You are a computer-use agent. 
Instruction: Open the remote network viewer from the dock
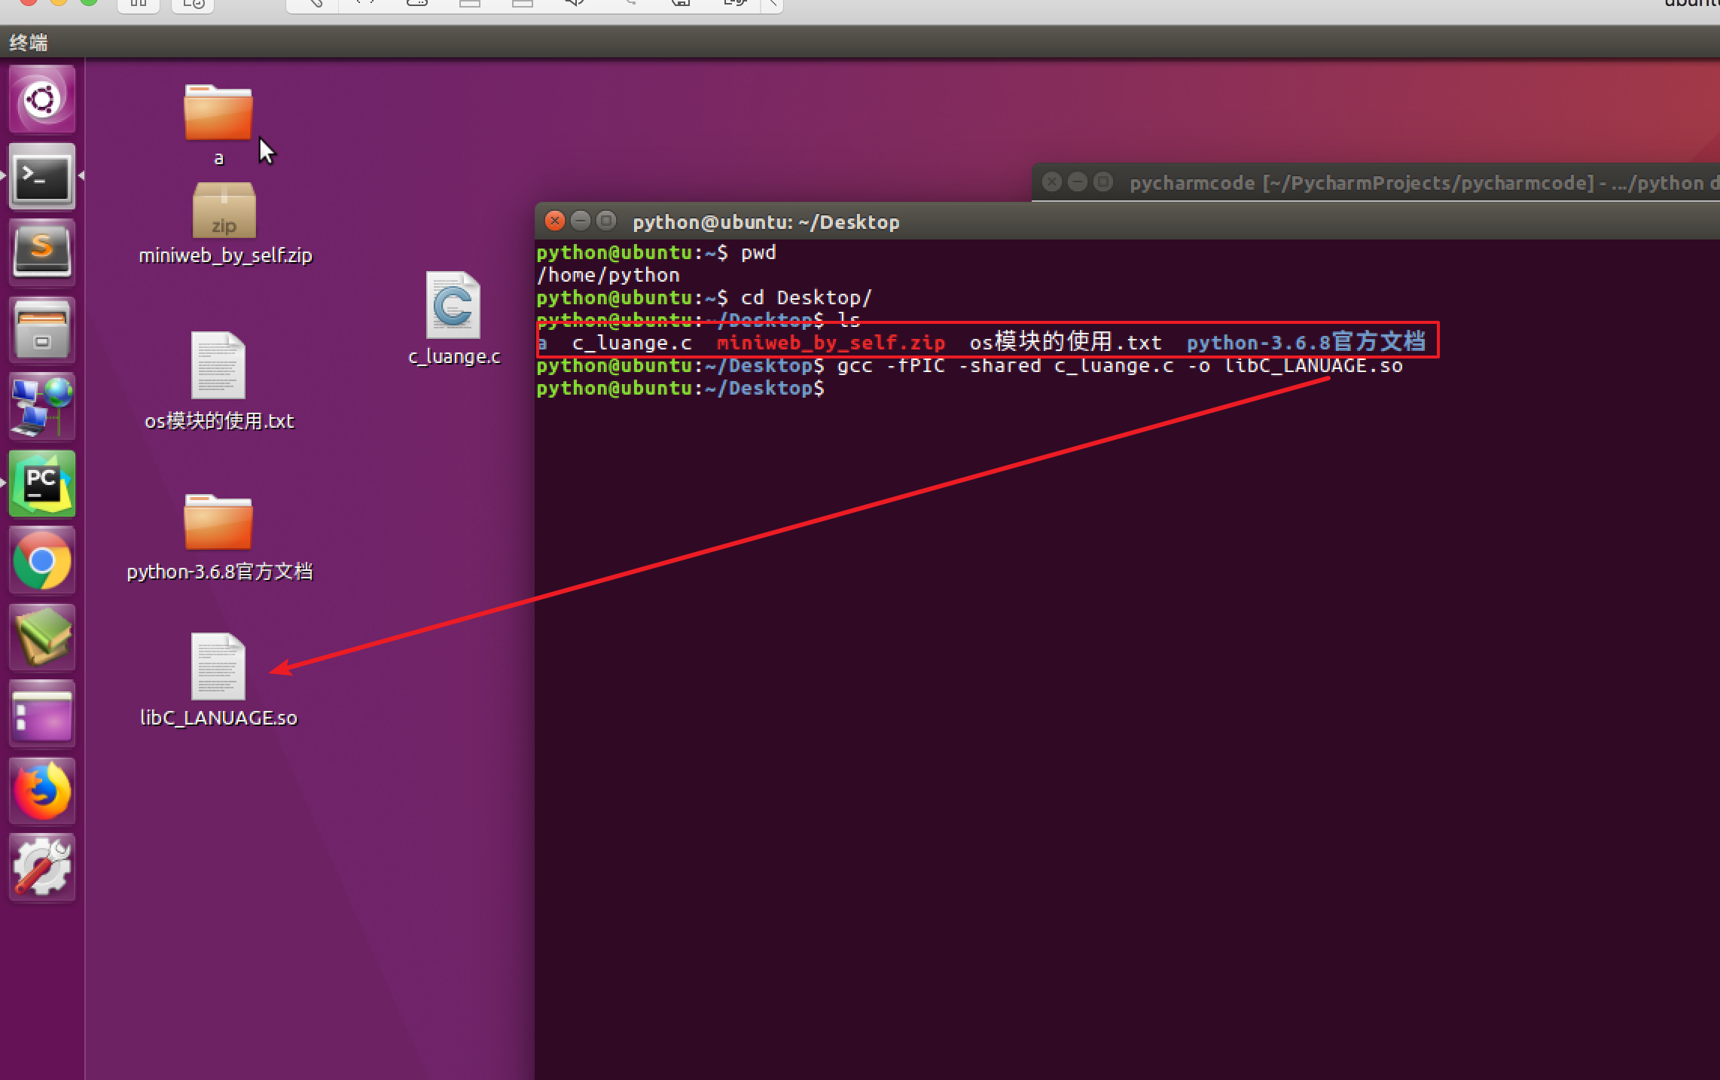coord(41,407)
